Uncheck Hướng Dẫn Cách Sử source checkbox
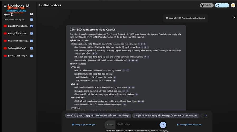237x132 pixels. coord(31,33)
